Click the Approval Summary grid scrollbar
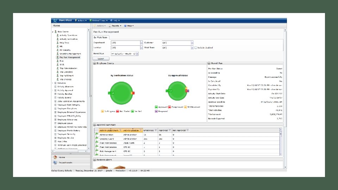This screenshot has width=338, height=190. [281, 142]
